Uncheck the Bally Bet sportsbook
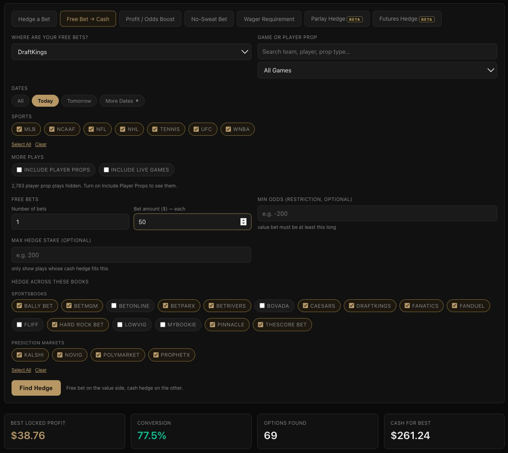Image resolution: width=508 pixels, height=453 pixels. pos(19,306)
